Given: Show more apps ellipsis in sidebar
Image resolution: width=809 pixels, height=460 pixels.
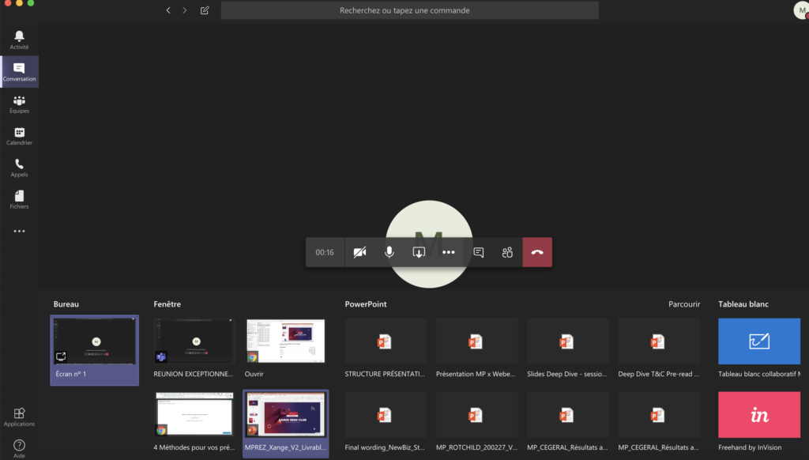Looking at the screenshot, I should pos(19,232).
